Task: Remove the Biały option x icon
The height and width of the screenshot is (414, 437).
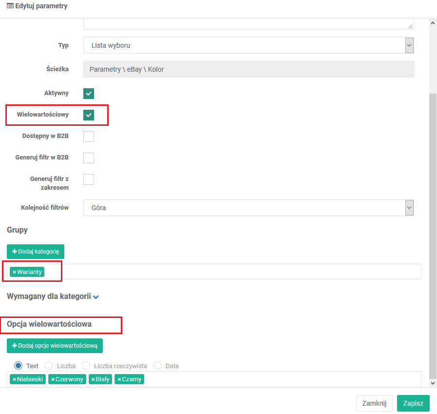Action: [x=93, y=379]
